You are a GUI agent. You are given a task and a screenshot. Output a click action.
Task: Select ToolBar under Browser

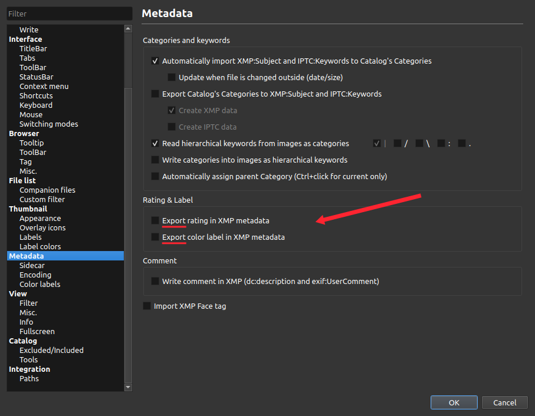(33, 152)
